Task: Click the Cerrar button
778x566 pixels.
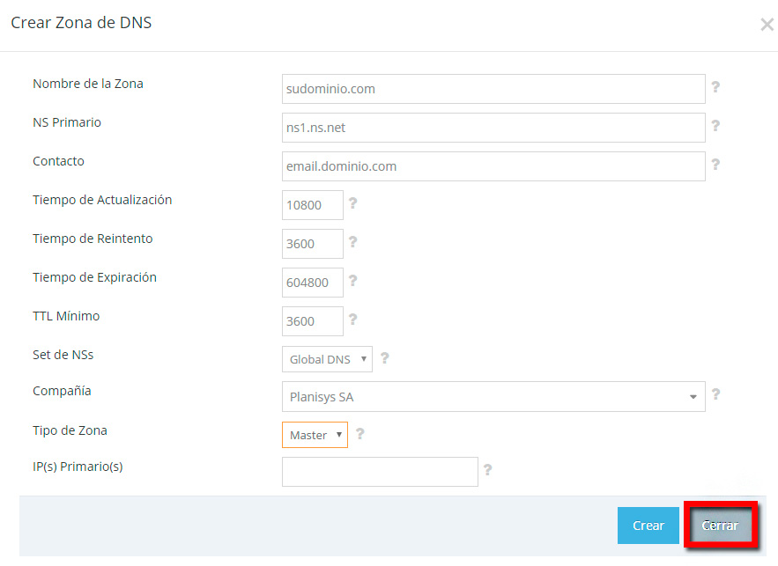Action: click(x=720, y=526)
